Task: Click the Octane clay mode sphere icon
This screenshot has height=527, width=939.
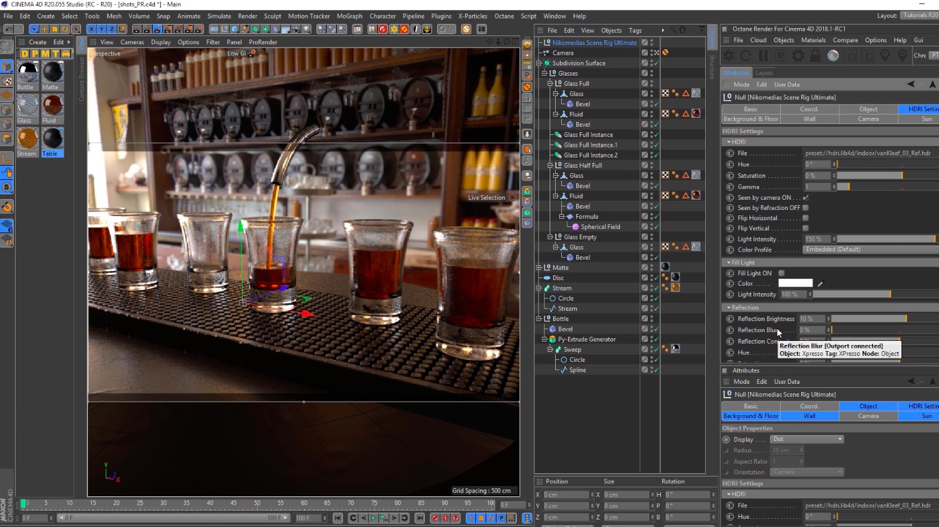Action: (833, 56)
